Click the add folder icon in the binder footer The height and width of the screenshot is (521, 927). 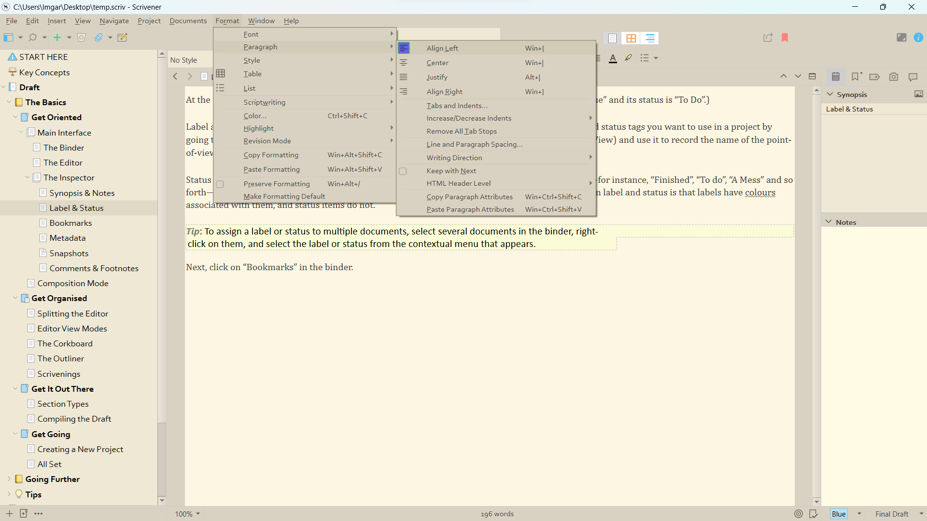24,513
